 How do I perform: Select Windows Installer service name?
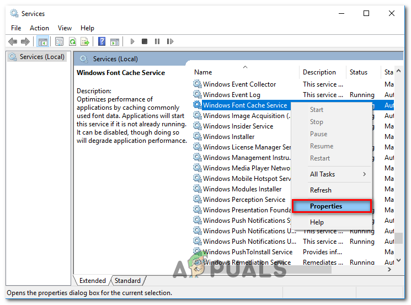coord(228,137)
